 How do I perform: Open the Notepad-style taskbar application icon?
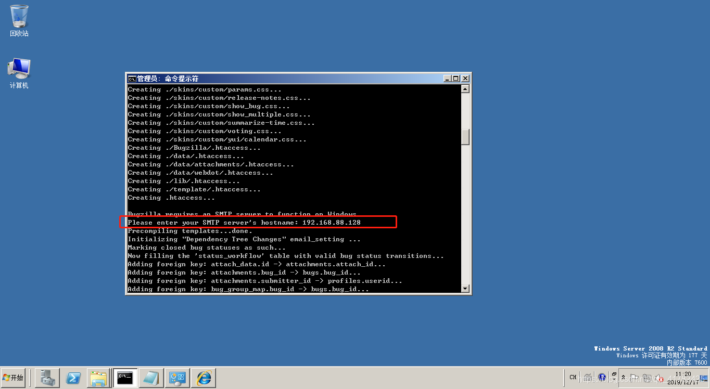point(151,378)
